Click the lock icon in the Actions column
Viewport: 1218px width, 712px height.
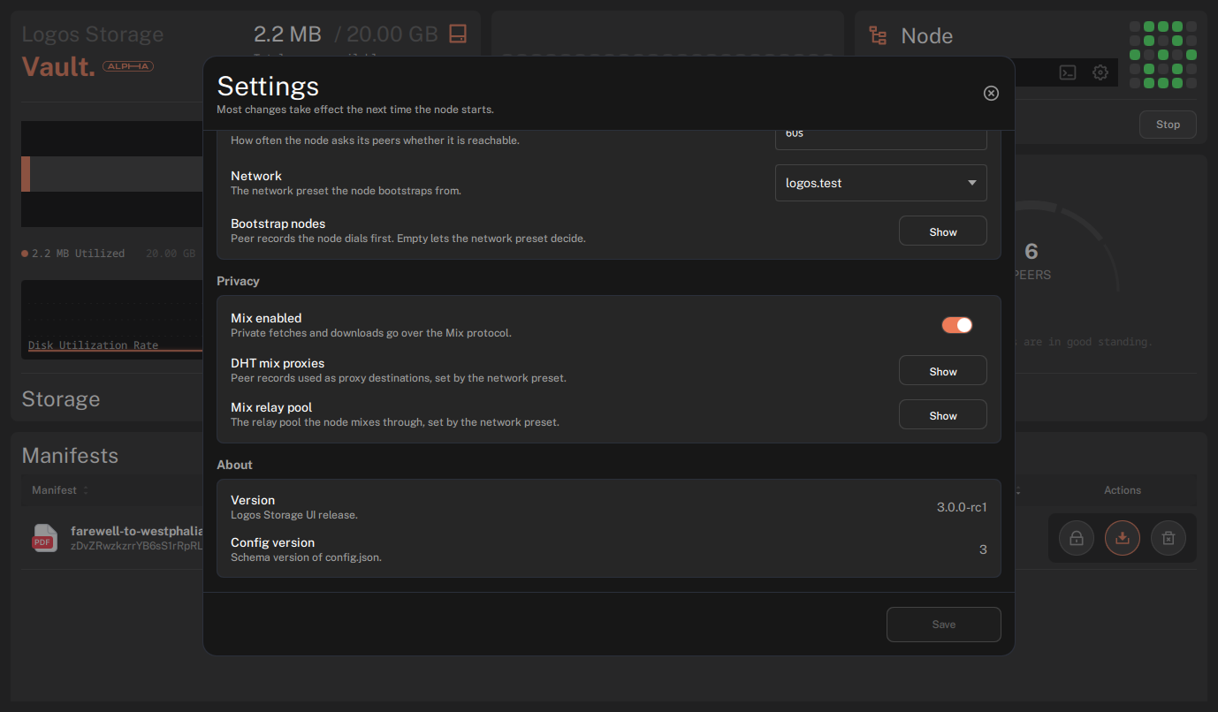(x=1077, y=537)
